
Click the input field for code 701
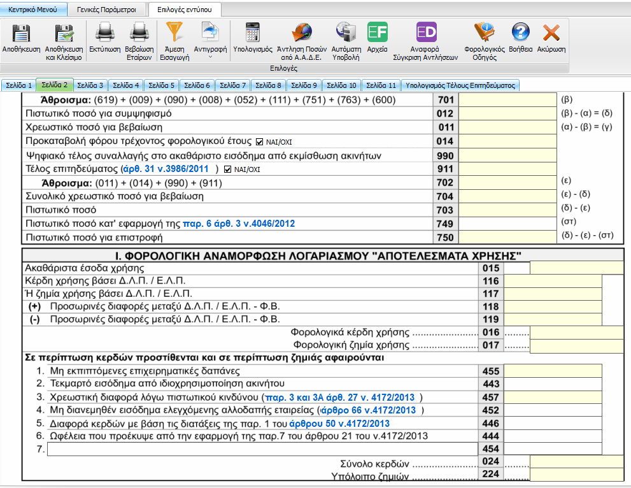click(x=507, y=100)
